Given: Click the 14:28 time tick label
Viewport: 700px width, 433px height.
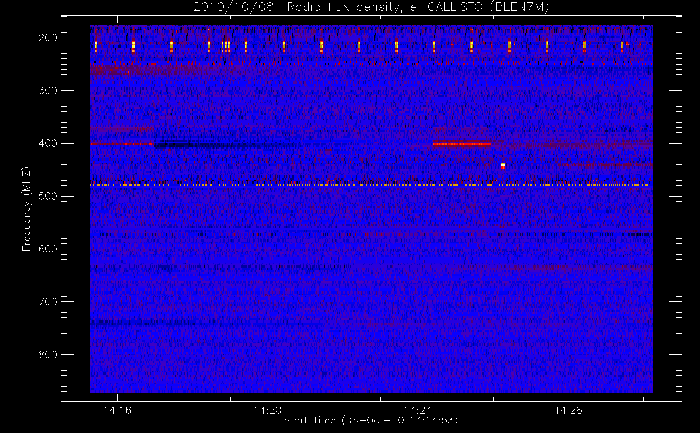Looking at the screenshot, I should [568, 410].
